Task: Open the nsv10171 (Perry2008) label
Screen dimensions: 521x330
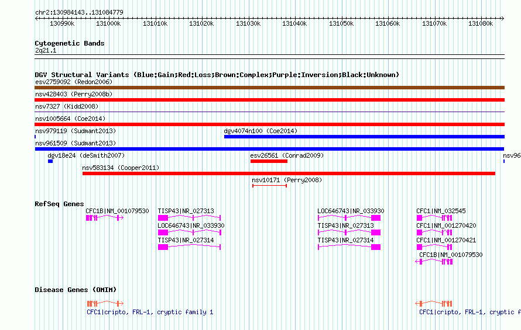Action: tap(287, 180)
